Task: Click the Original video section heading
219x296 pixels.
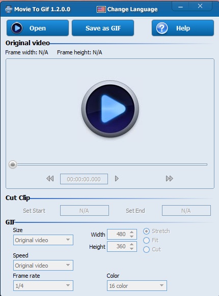Action: coord(28,43)
